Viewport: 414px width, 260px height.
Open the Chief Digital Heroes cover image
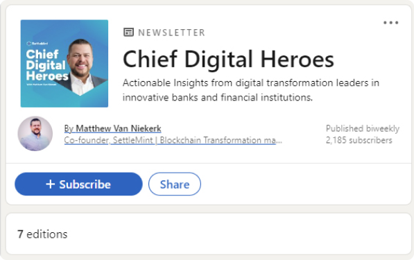(64, 64)
